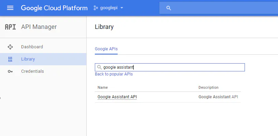Open Dashboard in the sidebar
This screenshot has width=278, height=136.
[32, 47]
